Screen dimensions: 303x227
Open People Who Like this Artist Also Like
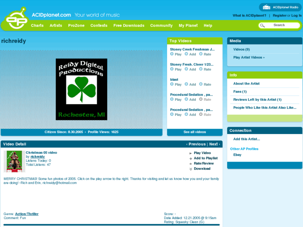265,107
